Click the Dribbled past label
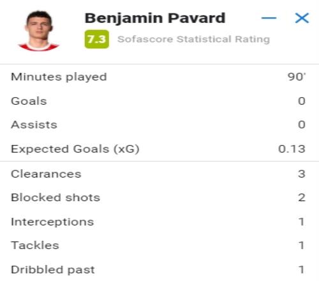Image resolution: width=319 pixels, height=281 pixels. [53, 270]
